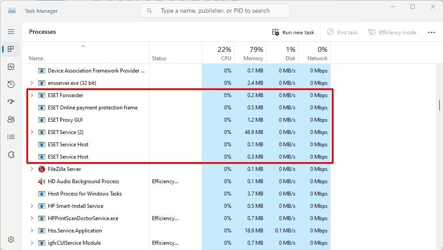This screenshot has width=443, height=250.
Task: Sort by Network column header
Action: (x=315, y=53)
